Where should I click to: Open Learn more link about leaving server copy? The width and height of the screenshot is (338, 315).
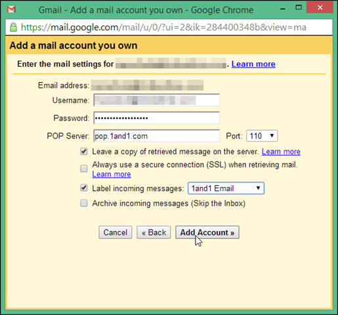(x=281, y=152)
